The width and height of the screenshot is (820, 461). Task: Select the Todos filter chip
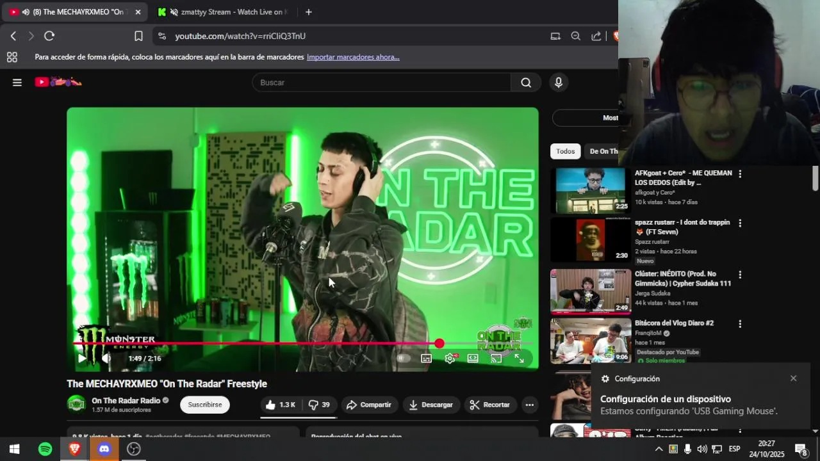(x=565, y=151)
